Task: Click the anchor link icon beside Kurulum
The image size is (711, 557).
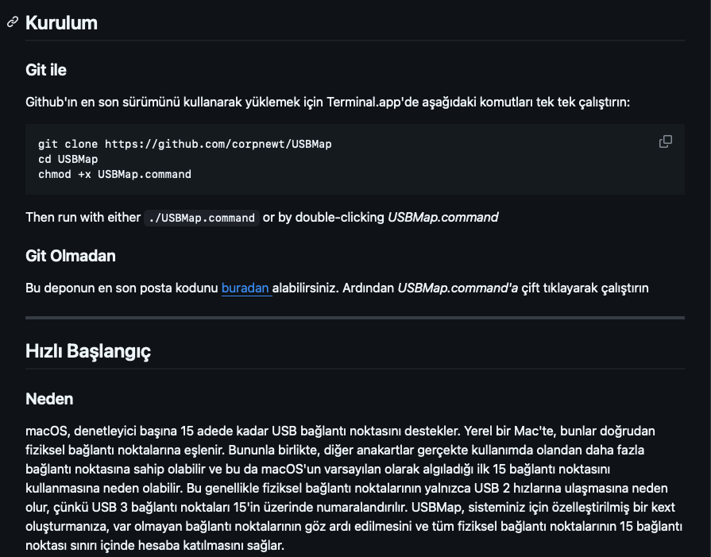Action: point(13,22)
